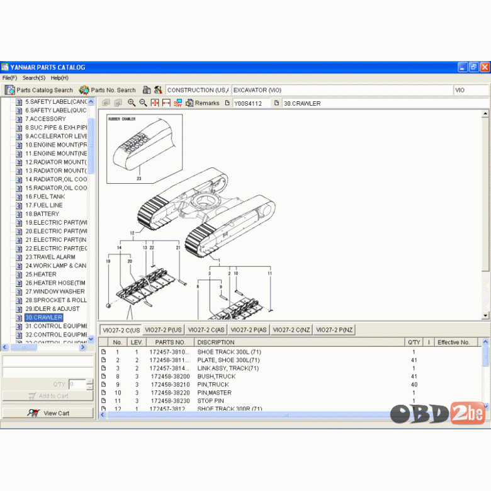This screenshot has width=491, height=491.
Task: Toggle the ON/OFF display icon
Action: (x=178, y=103)
